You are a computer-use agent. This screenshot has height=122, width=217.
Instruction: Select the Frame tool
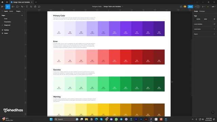13,7
